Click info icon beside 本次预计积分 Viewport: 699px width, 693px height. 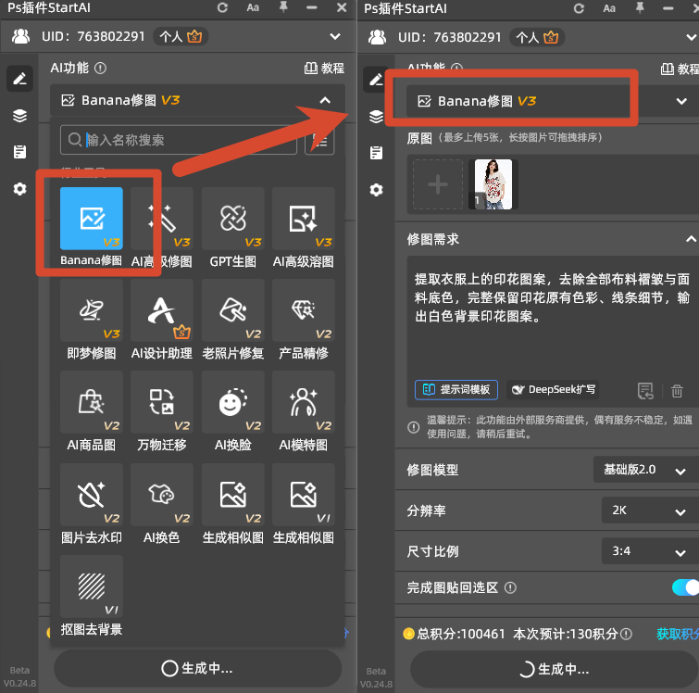626,634
